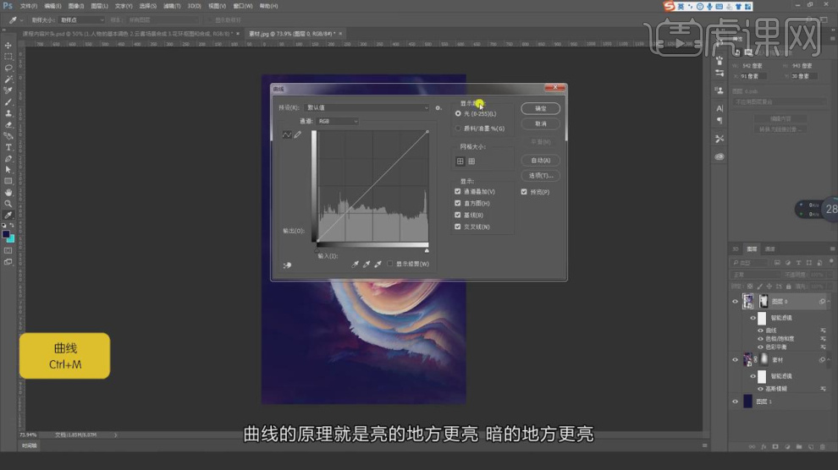The image size is (838, 470).
Task: Toggle the 通道叠加(V) checkbox
Action: [x=457, y=192]
